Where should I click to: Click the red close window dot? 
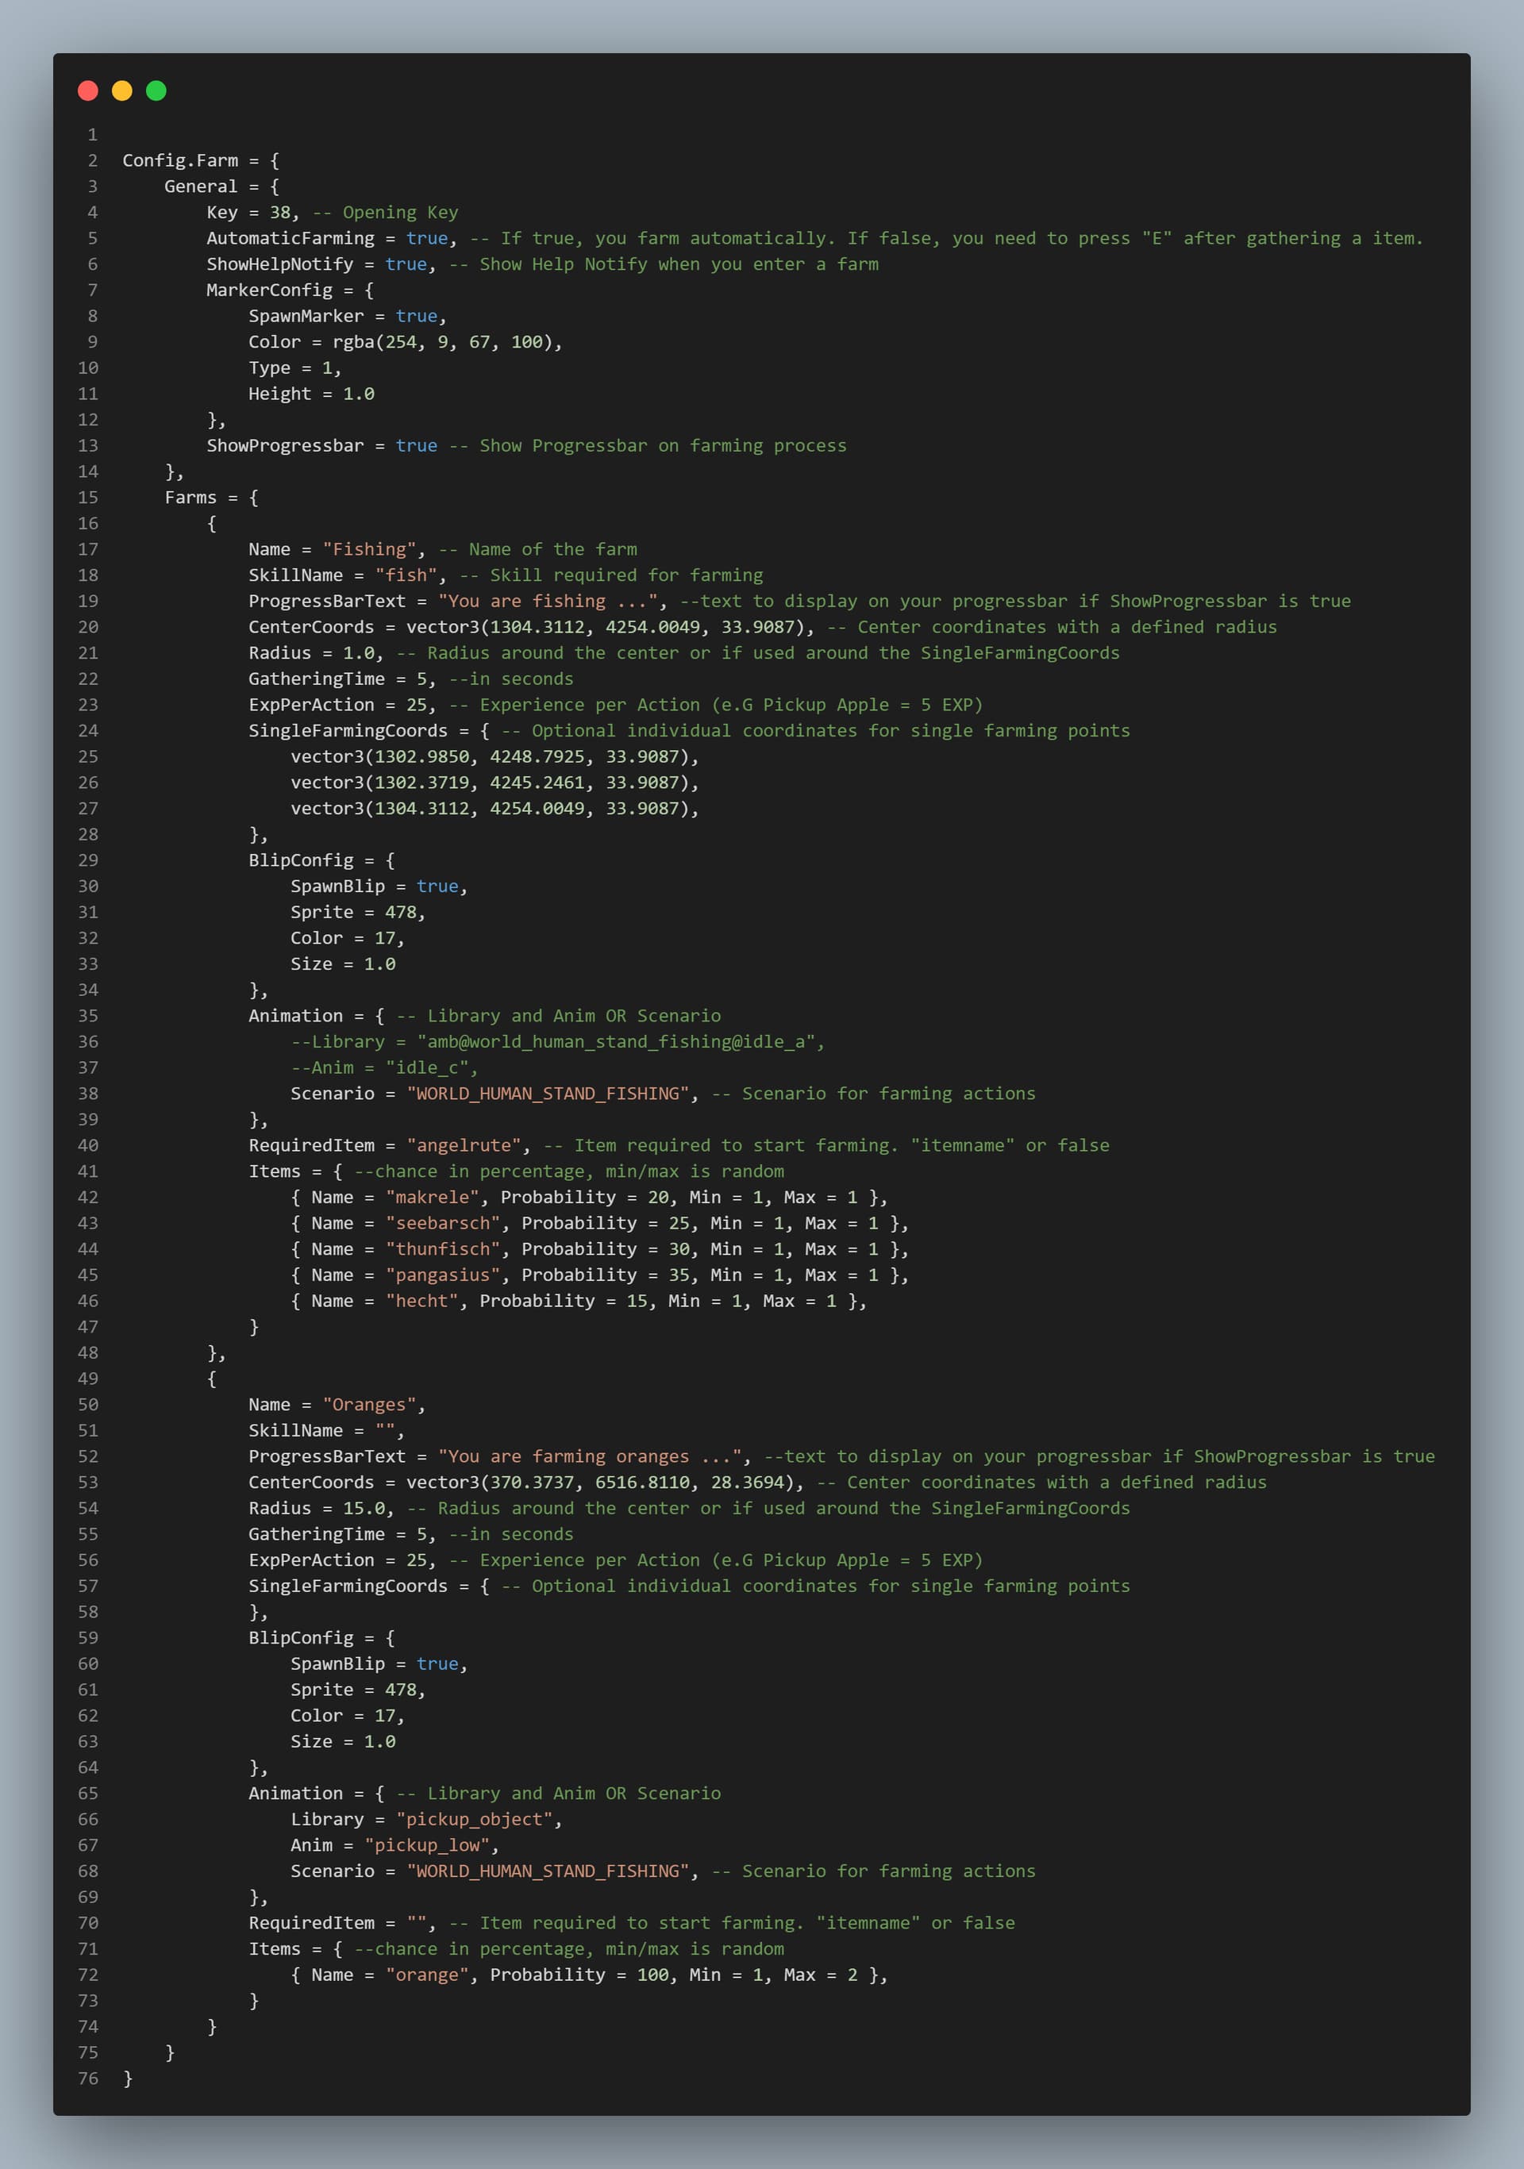pos(88,90)
